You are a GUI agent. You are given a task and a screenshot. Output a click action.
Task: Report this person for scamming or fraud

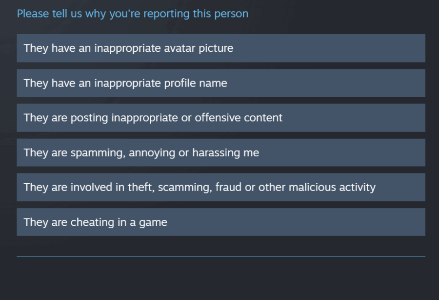pyautogui.click(x=220, y=187)
